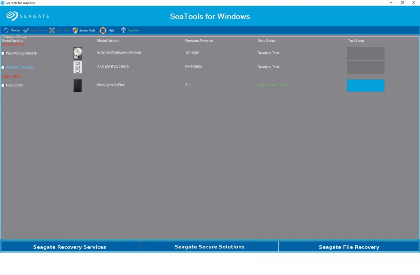Click the Test Status column header
This screenshot has height=275, width=420.
point(356,41)
